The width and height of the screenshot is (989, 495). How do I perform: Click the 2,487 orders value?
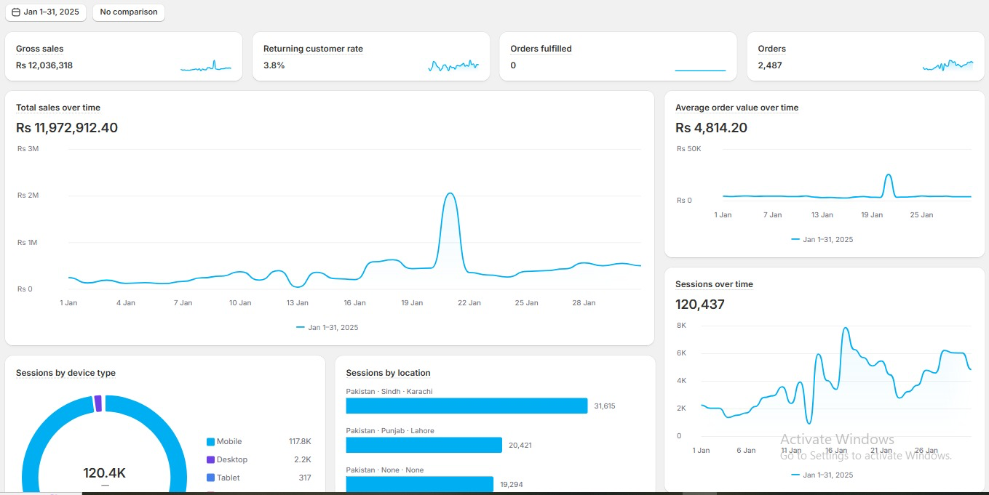(770, 65)
